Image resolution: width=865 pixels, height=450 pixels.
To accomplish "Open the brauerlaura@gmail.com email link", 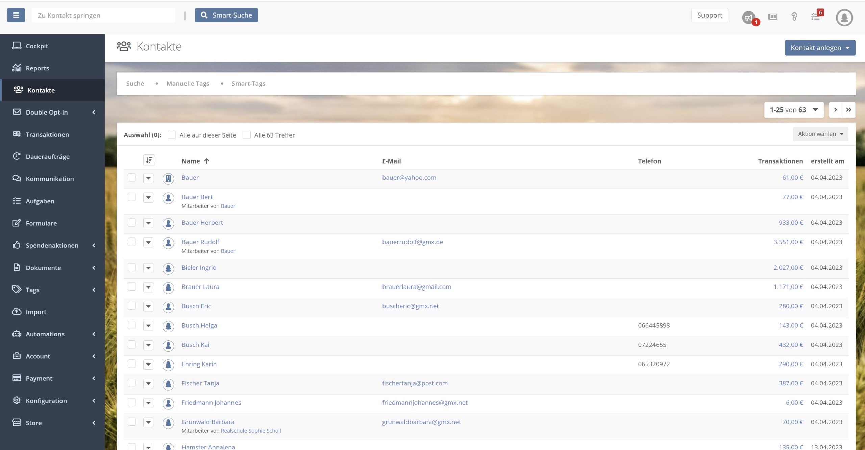I will (x=417, y=287).
